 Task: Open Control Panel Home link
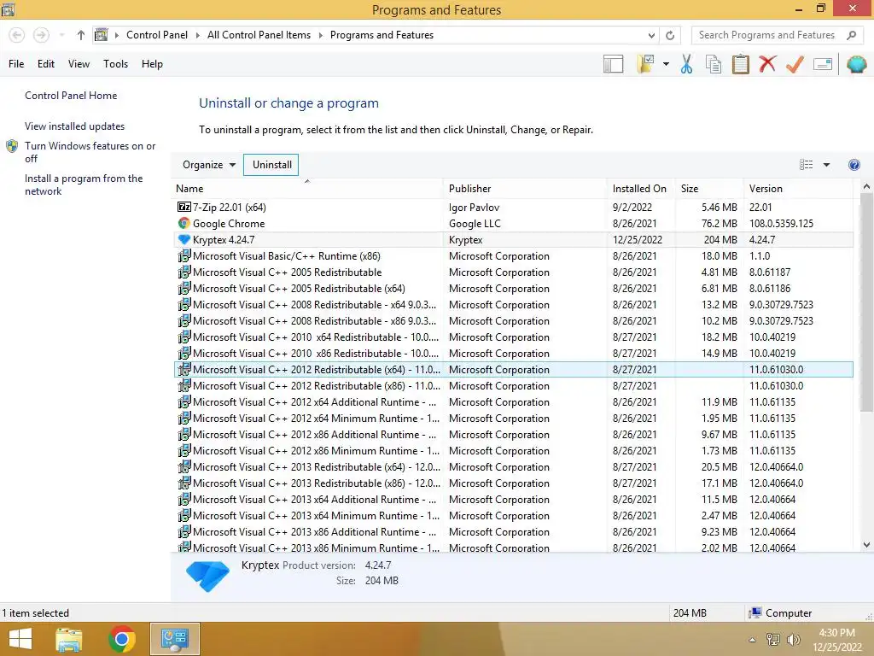(71, 96)
